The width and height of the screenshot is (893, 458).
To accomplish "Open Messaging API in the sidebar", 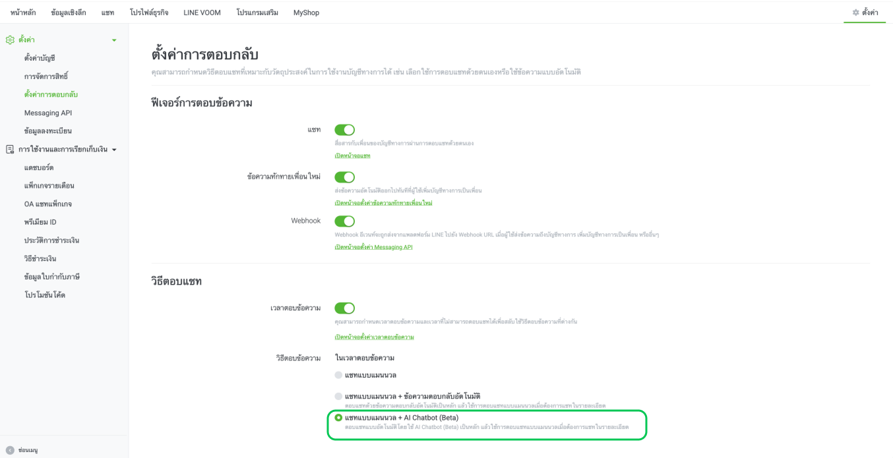I will [x=48, y=113].
